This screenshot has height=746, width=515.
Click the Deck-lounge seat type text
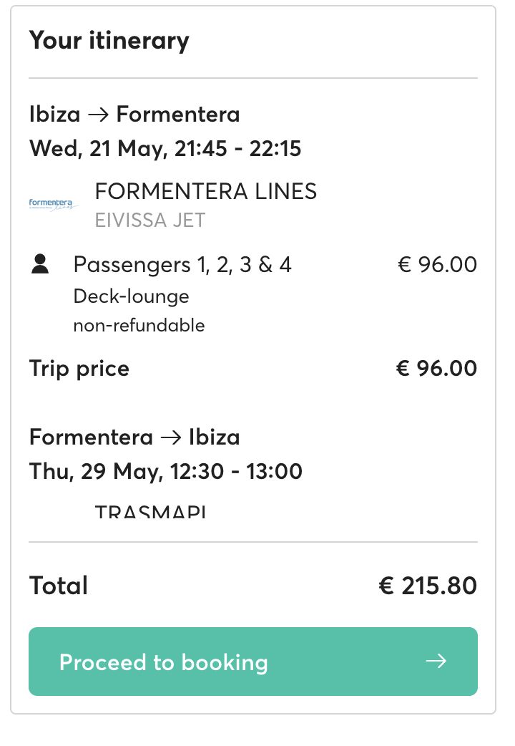pyautogui.click(x=131, y=296)
